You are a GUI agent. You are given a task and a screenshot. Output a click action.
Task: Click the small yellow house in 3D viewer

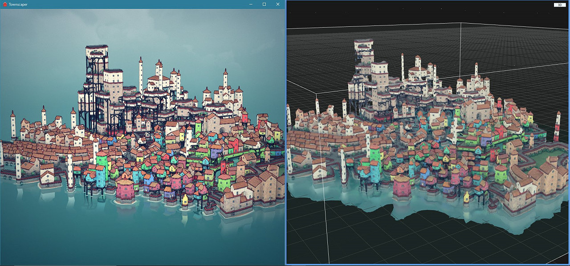coord(466,196)
